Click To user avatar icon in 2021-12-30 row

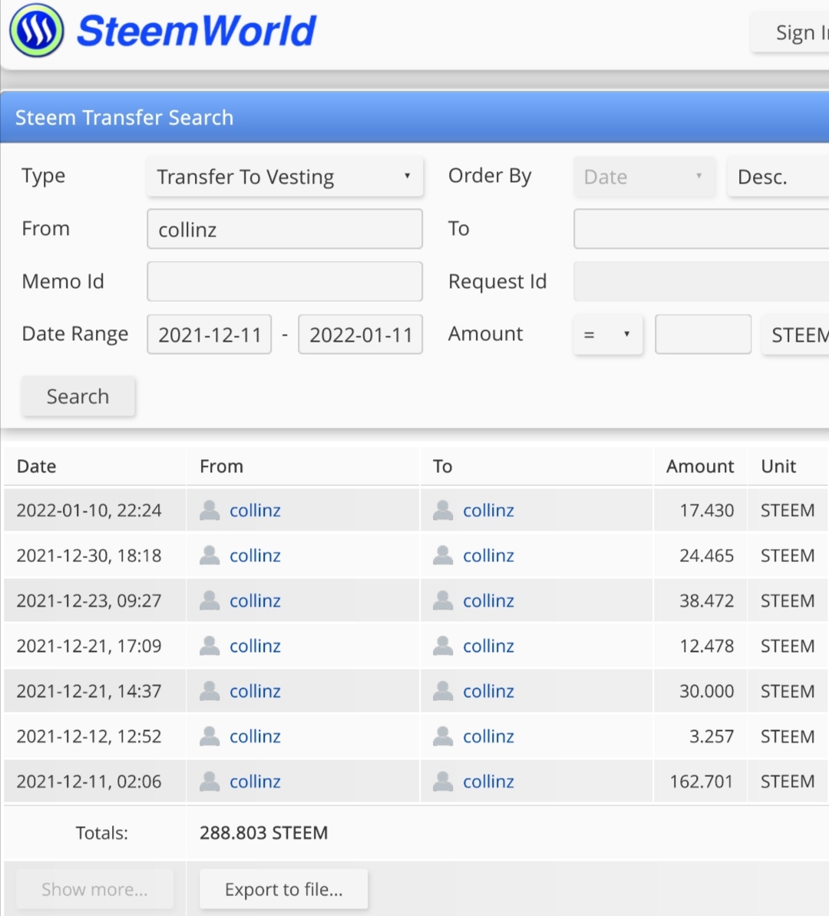[x=444, y=555]
